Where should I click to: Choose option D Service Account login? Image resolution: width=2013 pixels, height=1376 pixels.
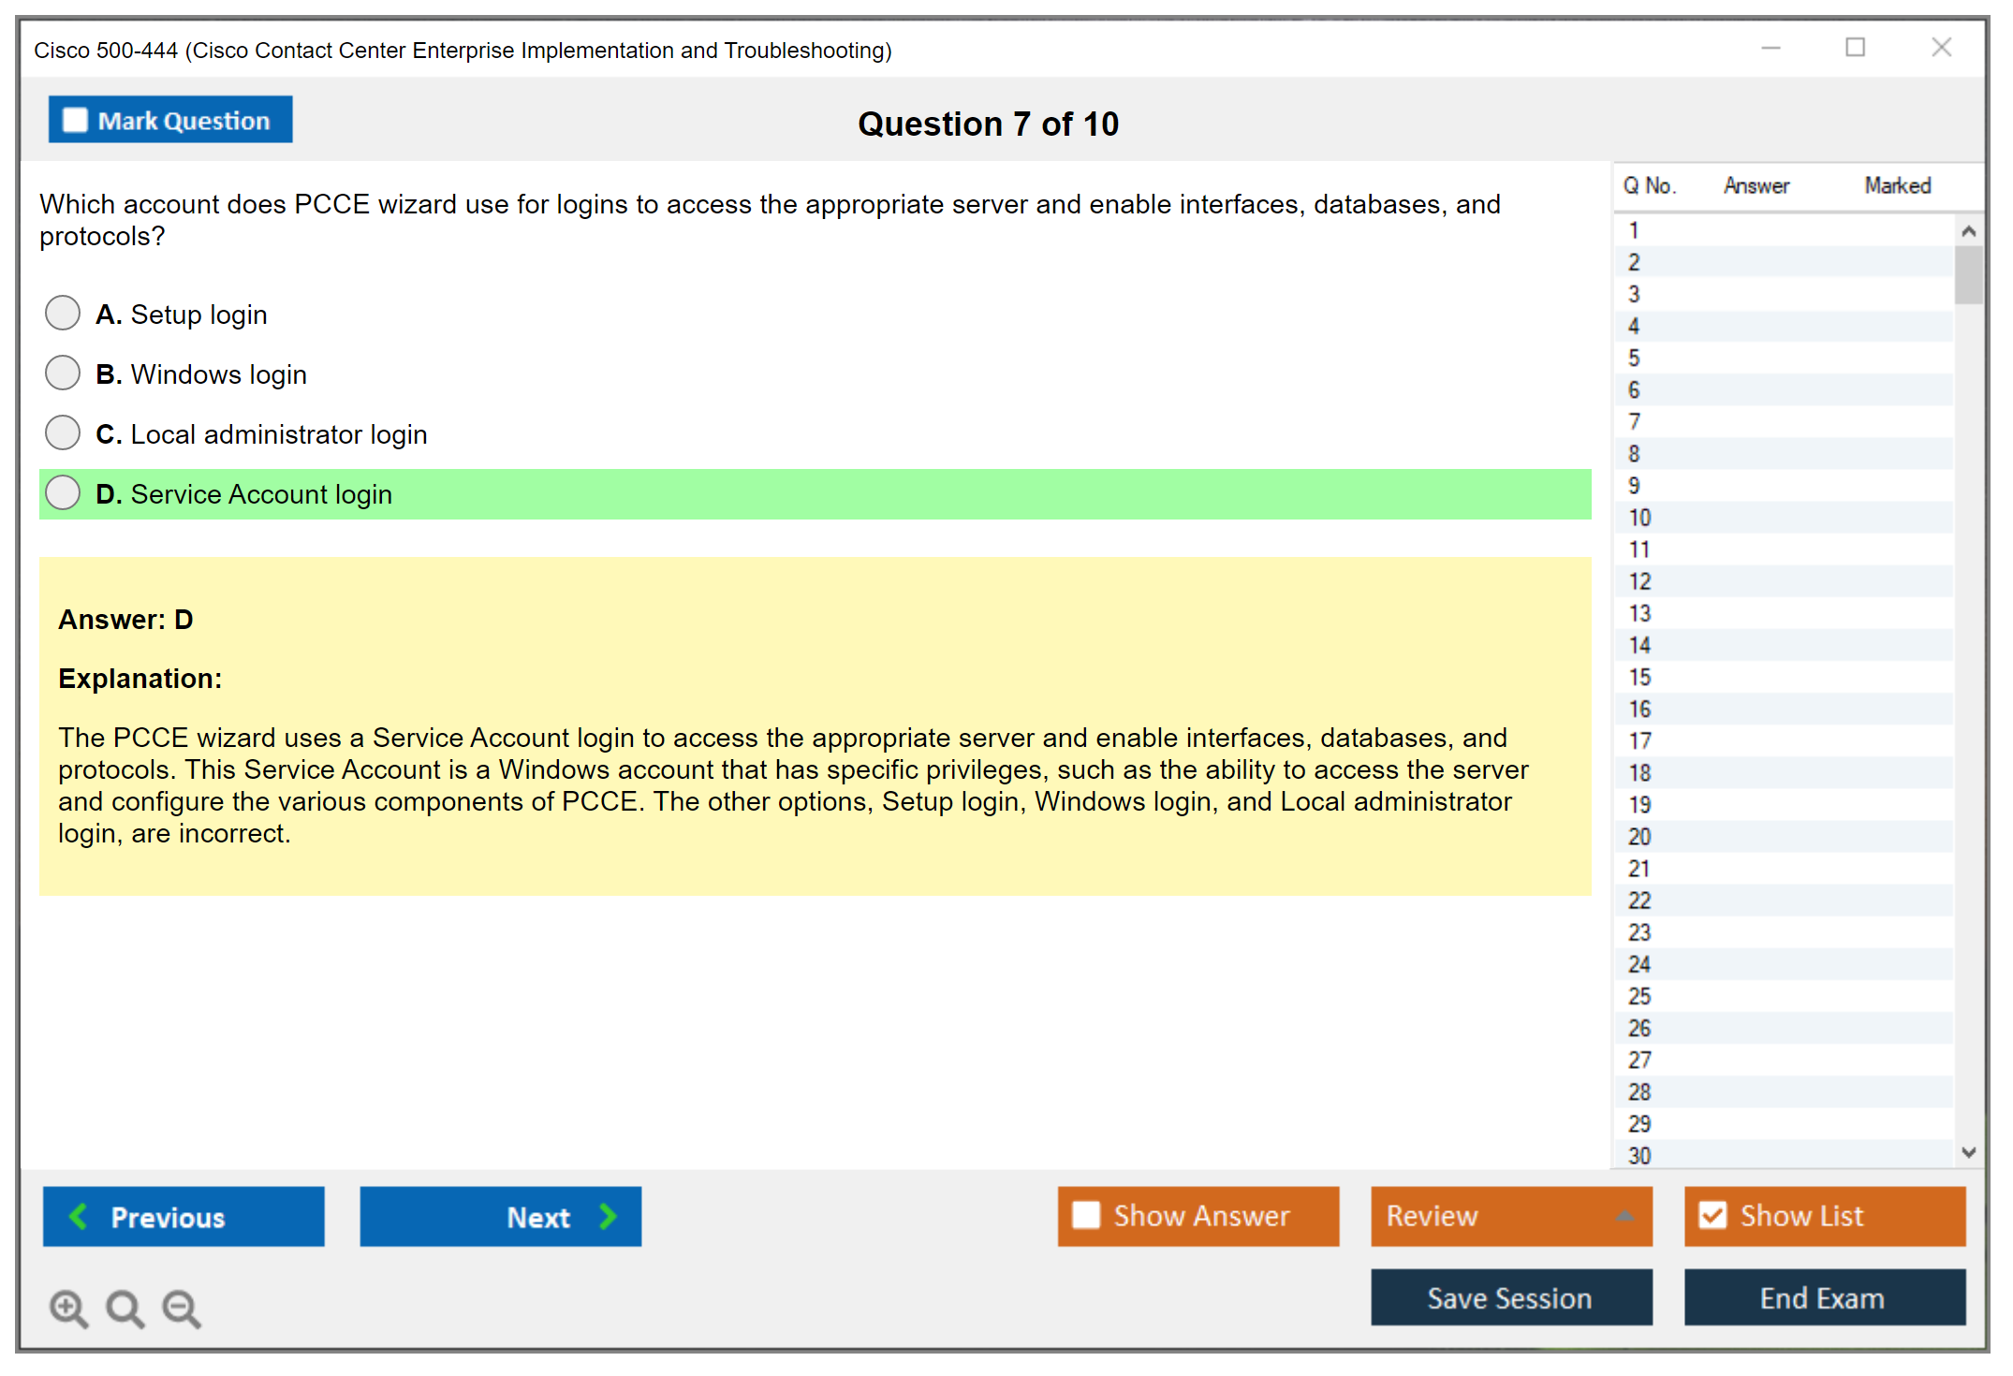pos(63,493)
